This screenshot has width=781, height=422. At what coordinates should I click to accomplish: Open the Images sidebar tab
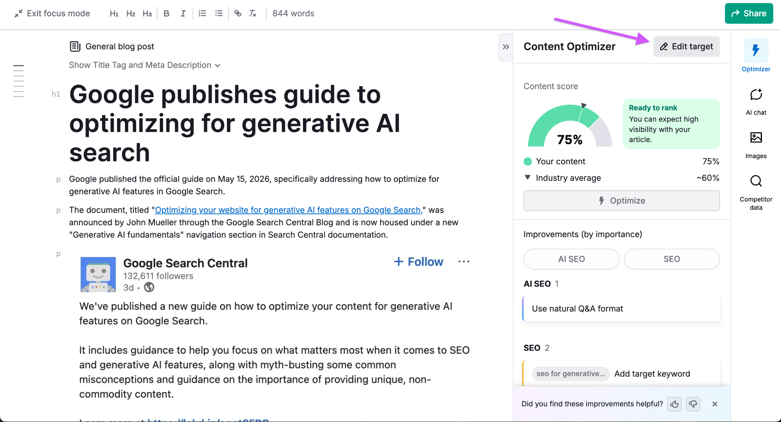pos(756,145)
